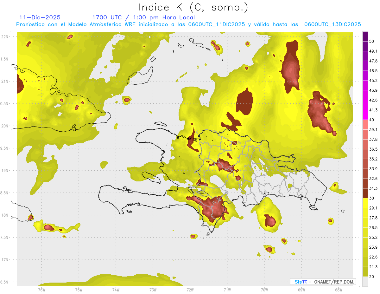Viewport: 380px width, 294px height.
Task: Click the "ONAMET/REP.DOM." credit label
Action: 334,282
